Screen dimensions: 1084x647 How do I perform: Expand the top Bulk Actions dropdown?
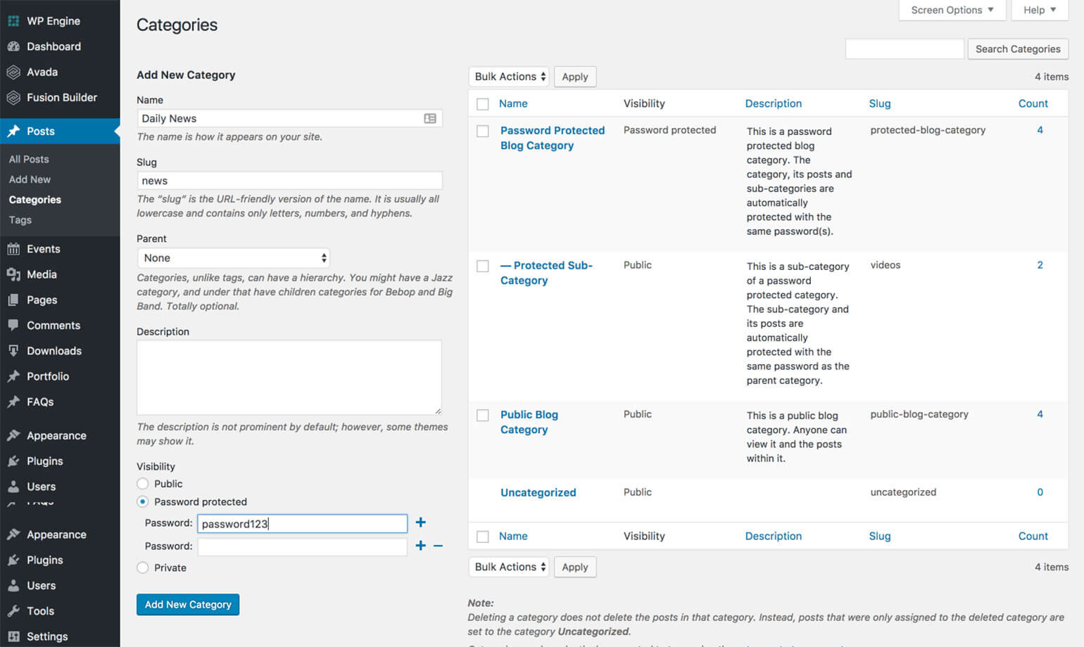pos(509,77)
